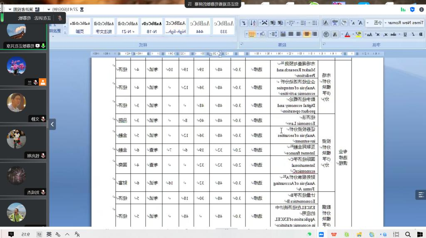Open the WPS icon in the taskbar

[334, 234]
